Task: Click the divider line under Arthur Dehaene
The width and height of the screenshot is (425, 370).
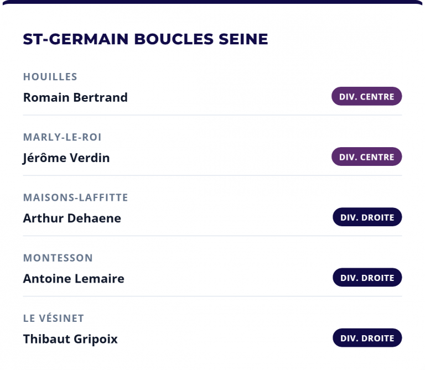Action: 212,236
